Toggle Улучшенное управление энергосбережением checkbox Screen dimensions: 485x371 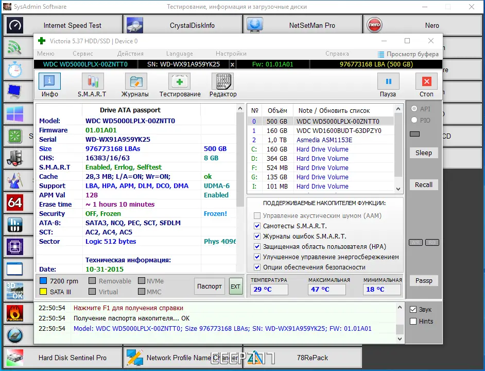[x=257, y=257]
